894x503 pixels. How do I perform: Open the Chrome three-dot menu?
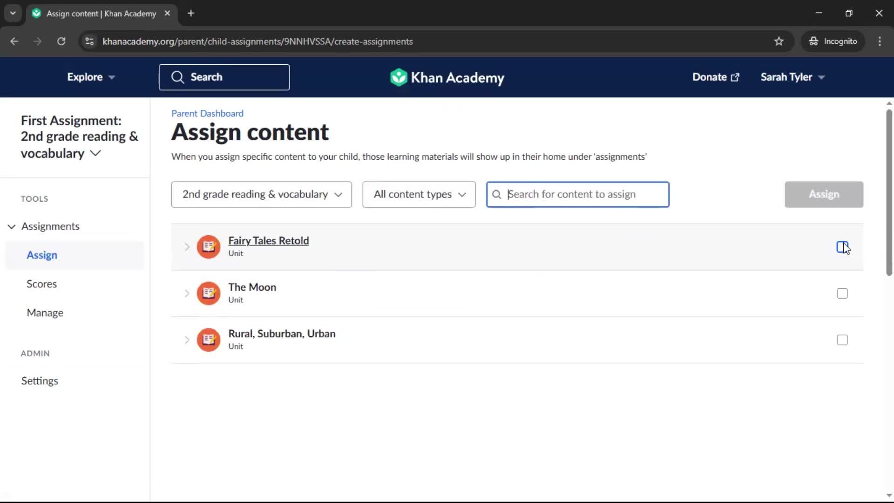[x=880, y=41]
